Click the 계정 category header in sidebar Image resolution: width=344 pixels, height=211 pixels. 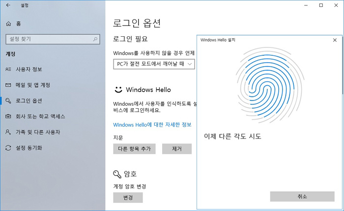[x=10, y=54]
